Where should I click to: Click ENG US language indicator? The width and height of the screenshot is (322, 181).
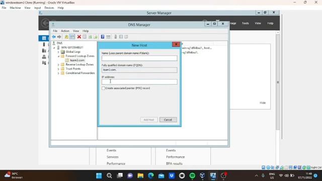pyautogui.click(x=272, y=175)
